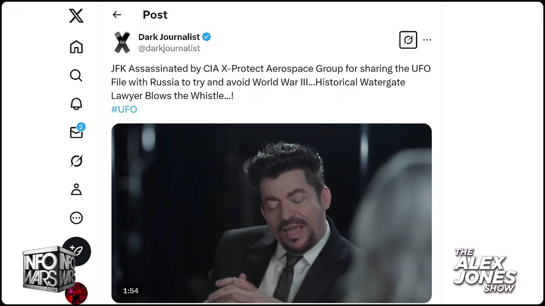545x306 pixels.
Task: Click the account avatar at sidebar bottom
Action: point(76,293)
